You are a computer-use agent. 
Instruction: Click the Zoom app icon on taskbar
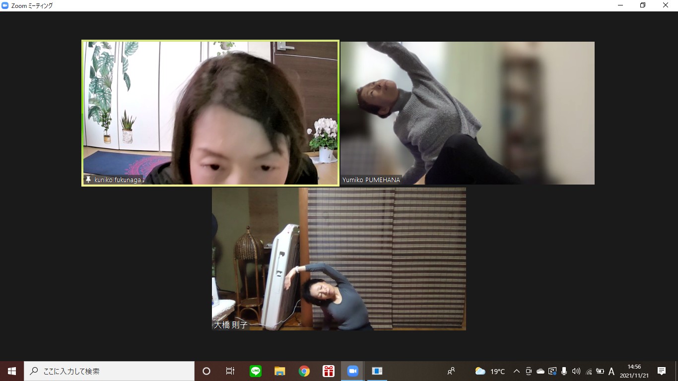(353, 371)
